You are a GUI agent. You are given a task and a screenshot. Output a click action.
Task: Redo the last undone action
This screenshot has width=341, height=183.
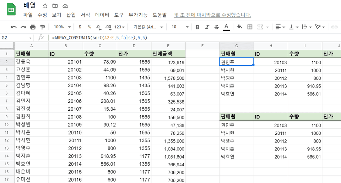pos(23,27)
